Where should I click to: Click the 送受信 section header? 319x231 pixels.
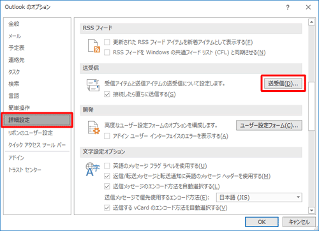click(191, 68)
